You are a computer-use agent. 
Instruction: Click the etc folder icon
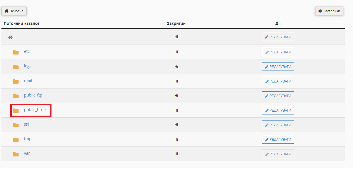16,52
